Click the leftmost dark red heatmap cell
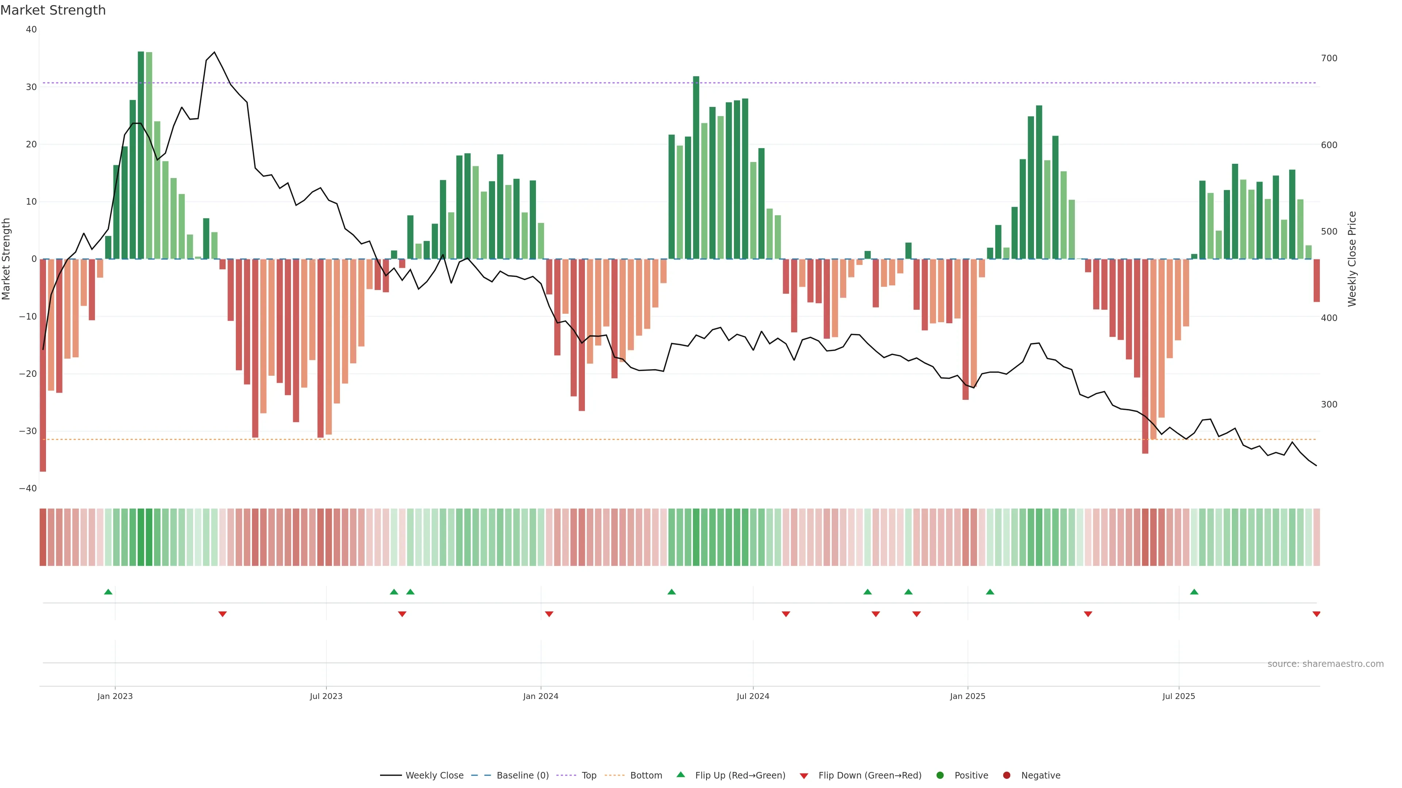This screenshot has width=1402, height=788. (x=43, y=537)
